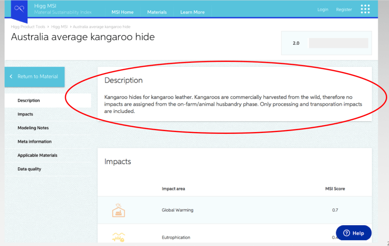Select Meta information in the sidebar

pyautogui.click(x=34, y=142)
